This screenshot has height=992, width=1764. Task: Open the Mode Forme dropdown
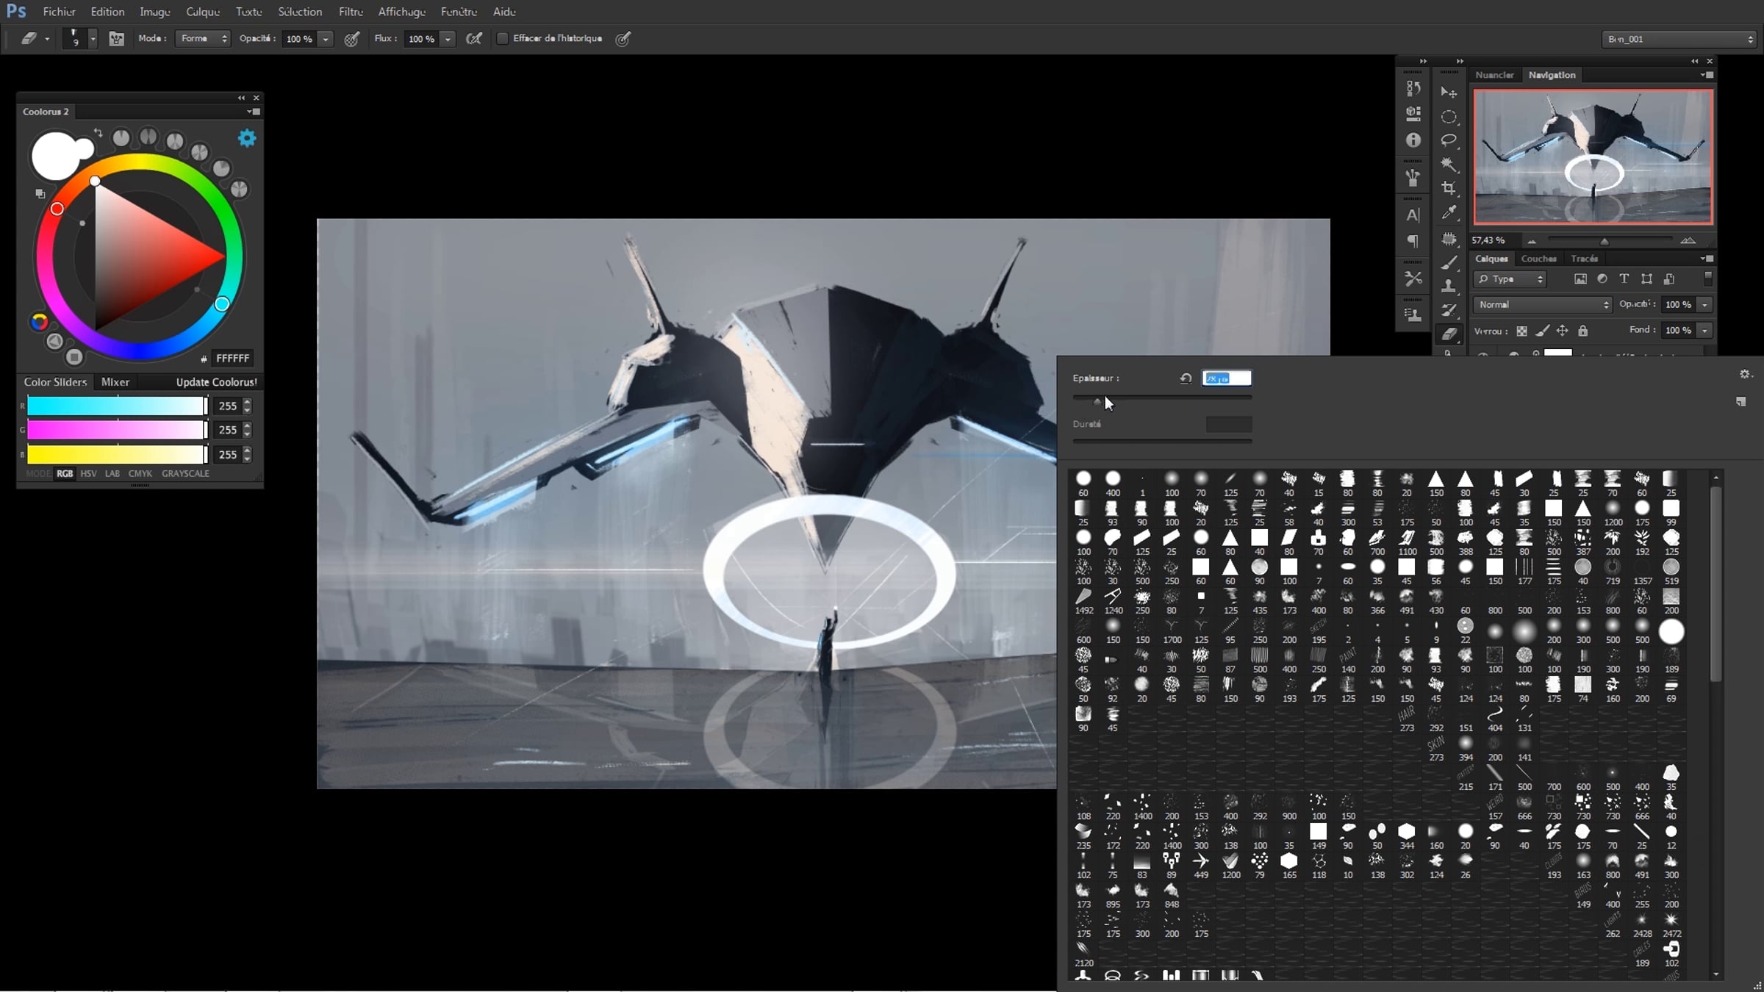click(x=203, y=38)
